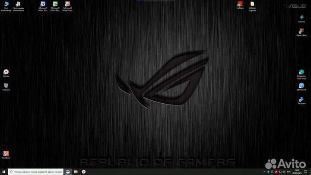The height and width of the screenshot is (175, 311).
Task: Open the taskbar clock and calendar
Action: tap(297, 172)
